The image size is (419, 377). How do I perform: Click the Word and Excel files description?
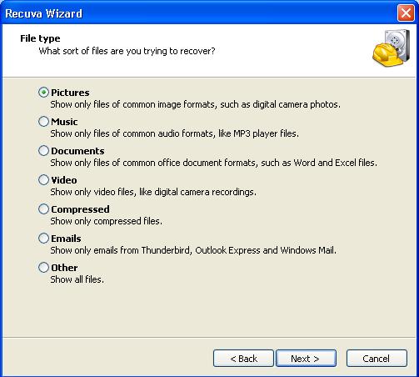click(x=214, y=163)
